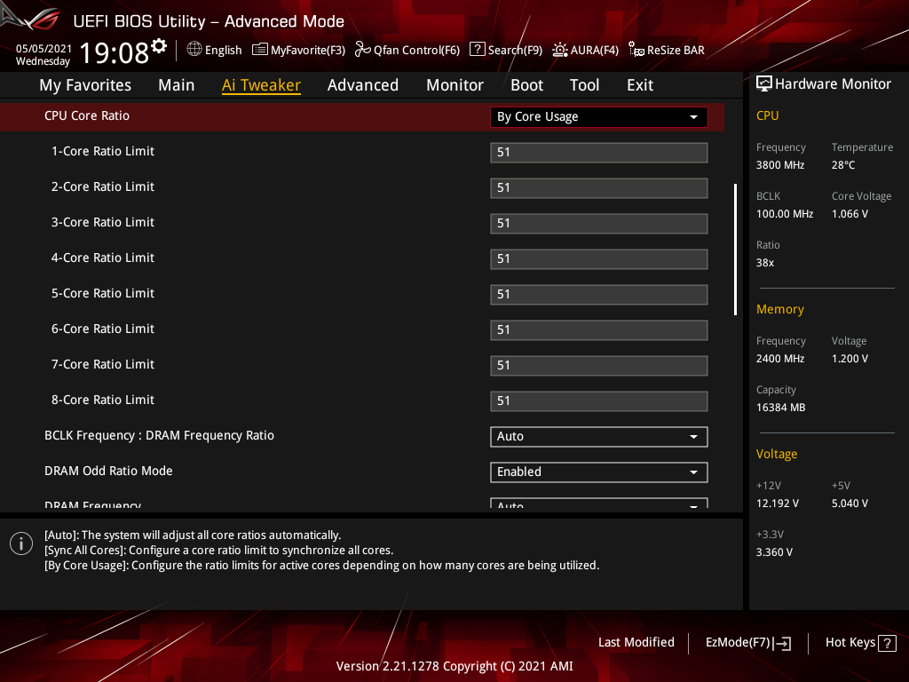Image resolution: width=909 pixels, height=682 pixels.
Task: Click the Hardware Monitor title
Action: pos(833,84)
